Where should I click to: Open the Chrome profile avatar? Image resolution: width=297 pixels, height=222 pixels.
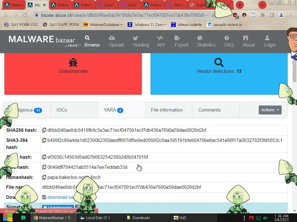pos(281,15)
